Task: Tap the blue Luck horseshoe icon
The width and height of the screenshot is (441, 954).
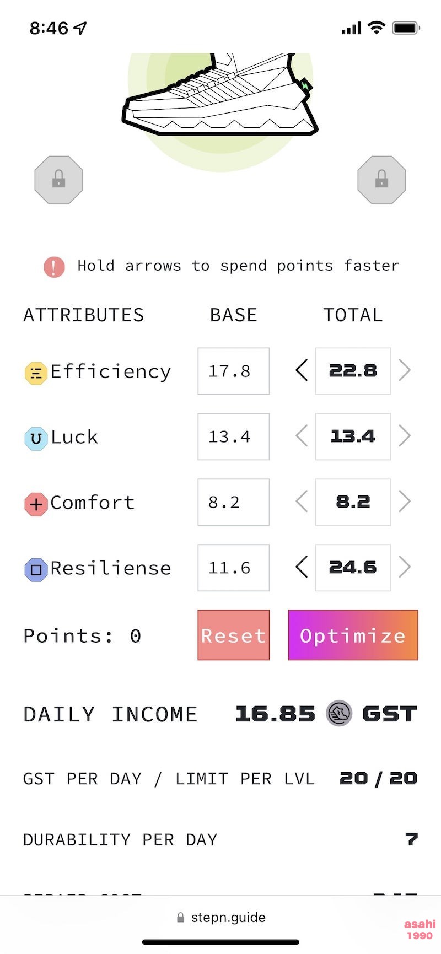Action: coord(36,439)
